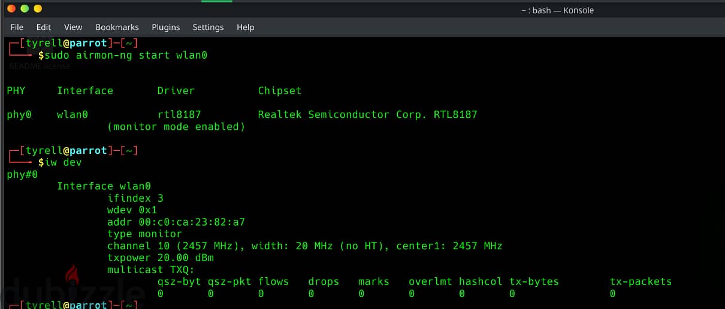
Task: Click the 'type monitor' line
Action: 144,234
